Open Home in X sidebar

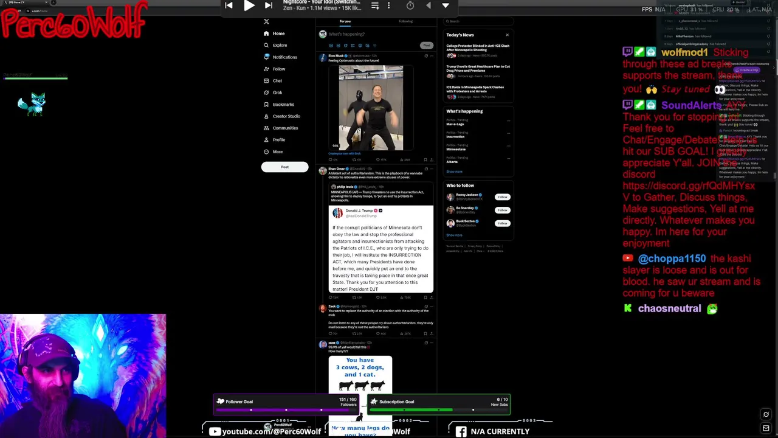[274, 33]
